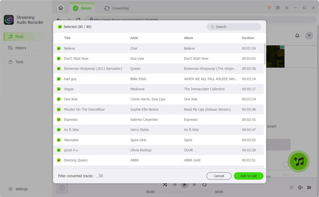Image resolution: width=319 pixels, height=197 pixels.
Task: Uncheck the Wannabe track checkbox
Action: click(x=59, y=140)
